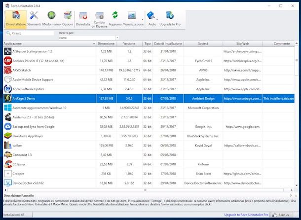Select the A Sharper Scaling version 1.2 name

32,51
